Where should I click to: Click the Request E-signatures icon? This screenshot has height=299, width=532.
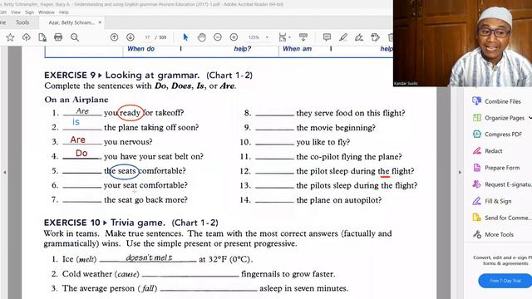[x=476, y=184]
